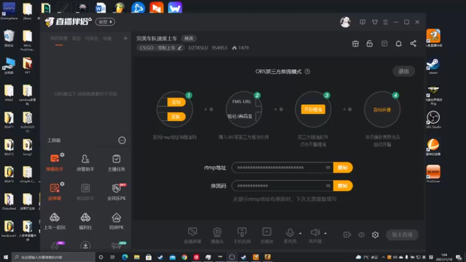The width and height of the screenshot is (466, 262).
Task: Select the second scene tab
Action: pos(76,38)
